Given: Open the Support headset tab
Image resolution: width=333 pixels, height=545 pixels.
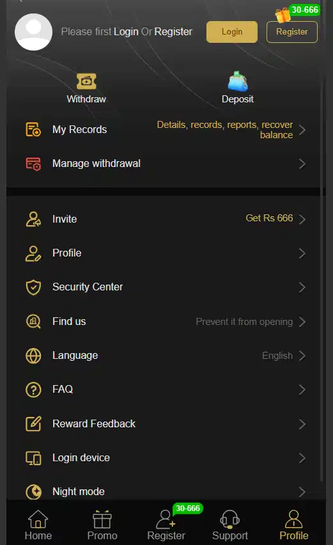Looking at the screenshot, I should click(230, 525).
